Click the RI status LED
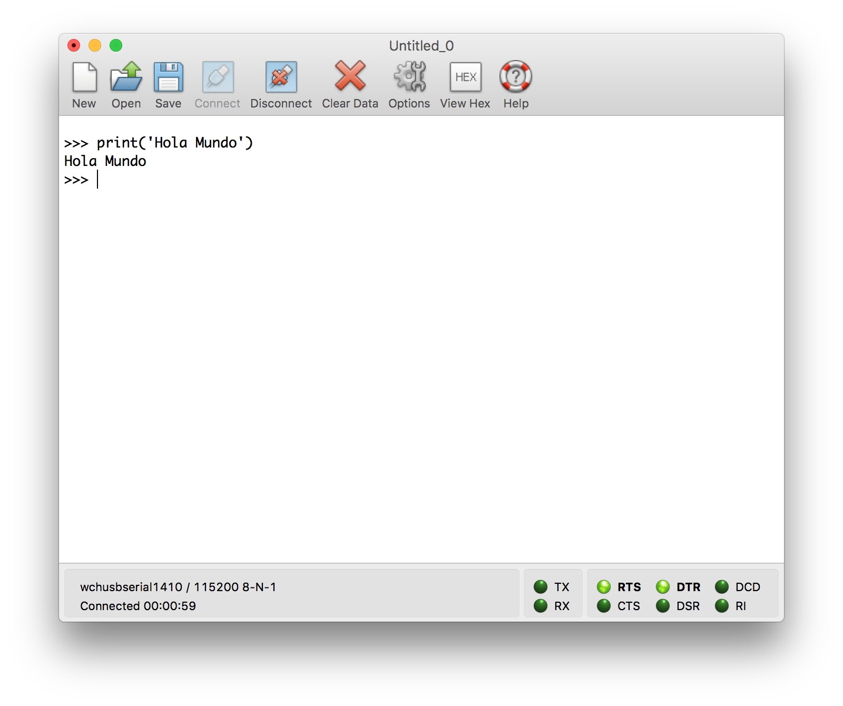 coord(722,606)
